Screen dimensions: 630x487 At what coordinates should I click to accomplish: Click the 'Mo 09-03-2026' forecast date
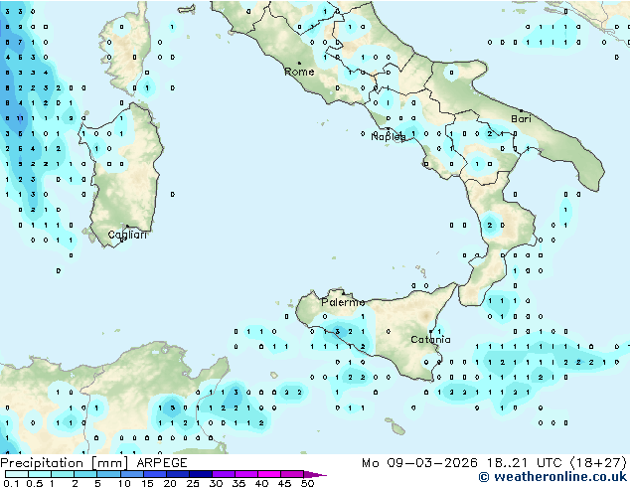pos(420,463)
